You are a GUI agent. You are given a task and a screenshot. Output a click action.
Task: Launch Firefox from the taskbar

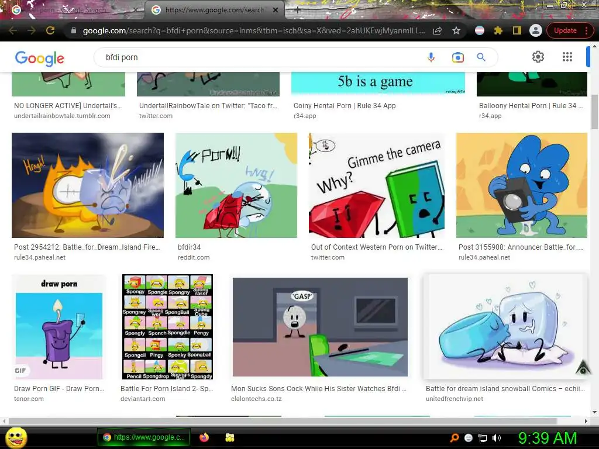pos(204,437)
